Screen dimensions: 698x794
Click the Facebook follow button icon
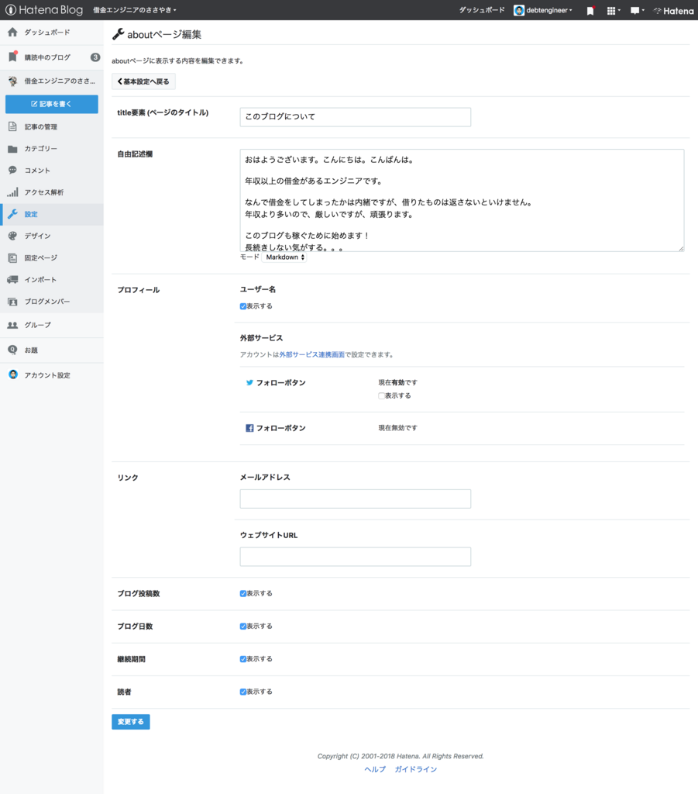249,427
